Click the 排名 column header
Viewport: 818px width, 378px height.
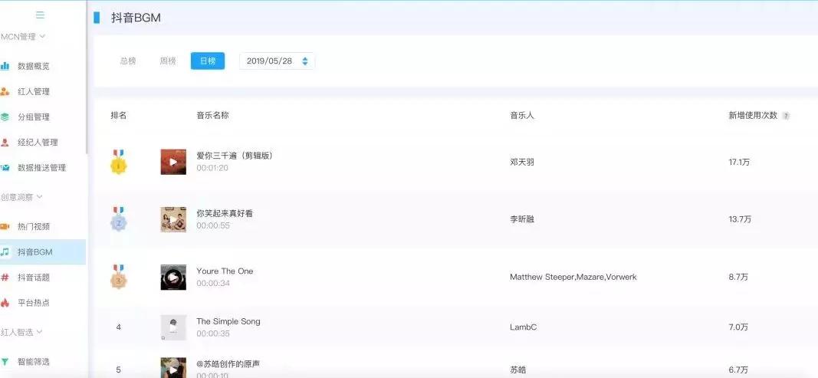[x=118, y=115]
